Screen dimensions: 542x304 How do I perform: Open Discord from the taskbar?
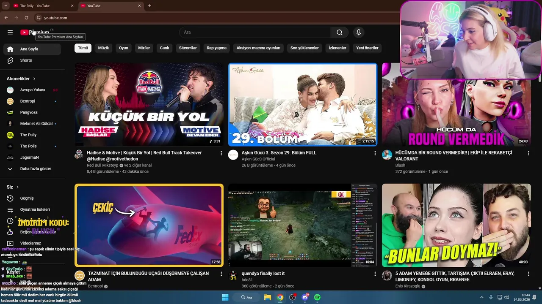(x=305, y=297)
